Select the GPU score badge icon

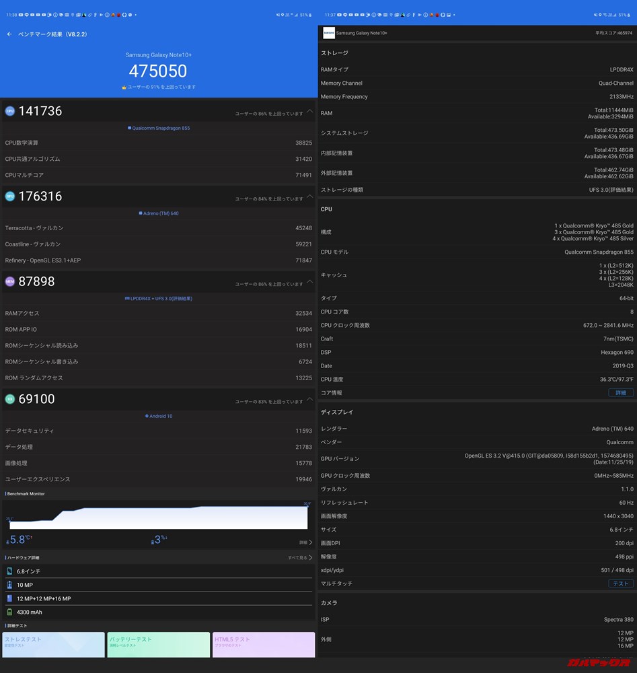coord(9,197)
